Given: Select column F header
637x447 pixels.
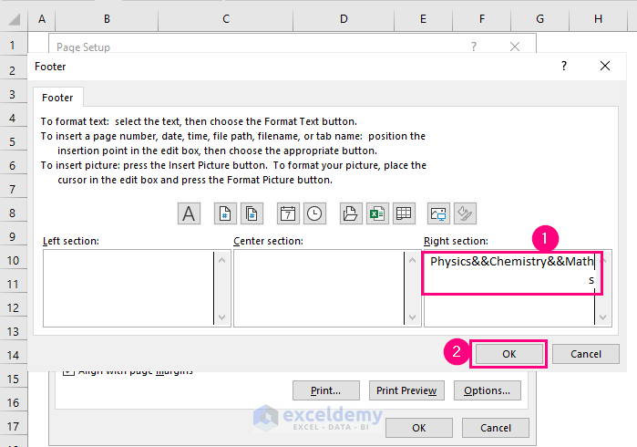Looking at the screenshot, I should [482, 19].
